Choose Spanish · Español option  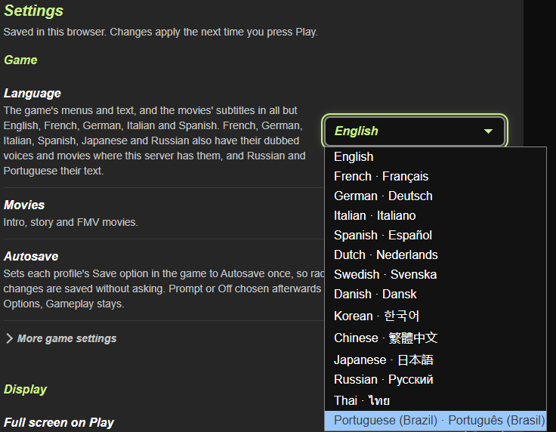[435, 235]
